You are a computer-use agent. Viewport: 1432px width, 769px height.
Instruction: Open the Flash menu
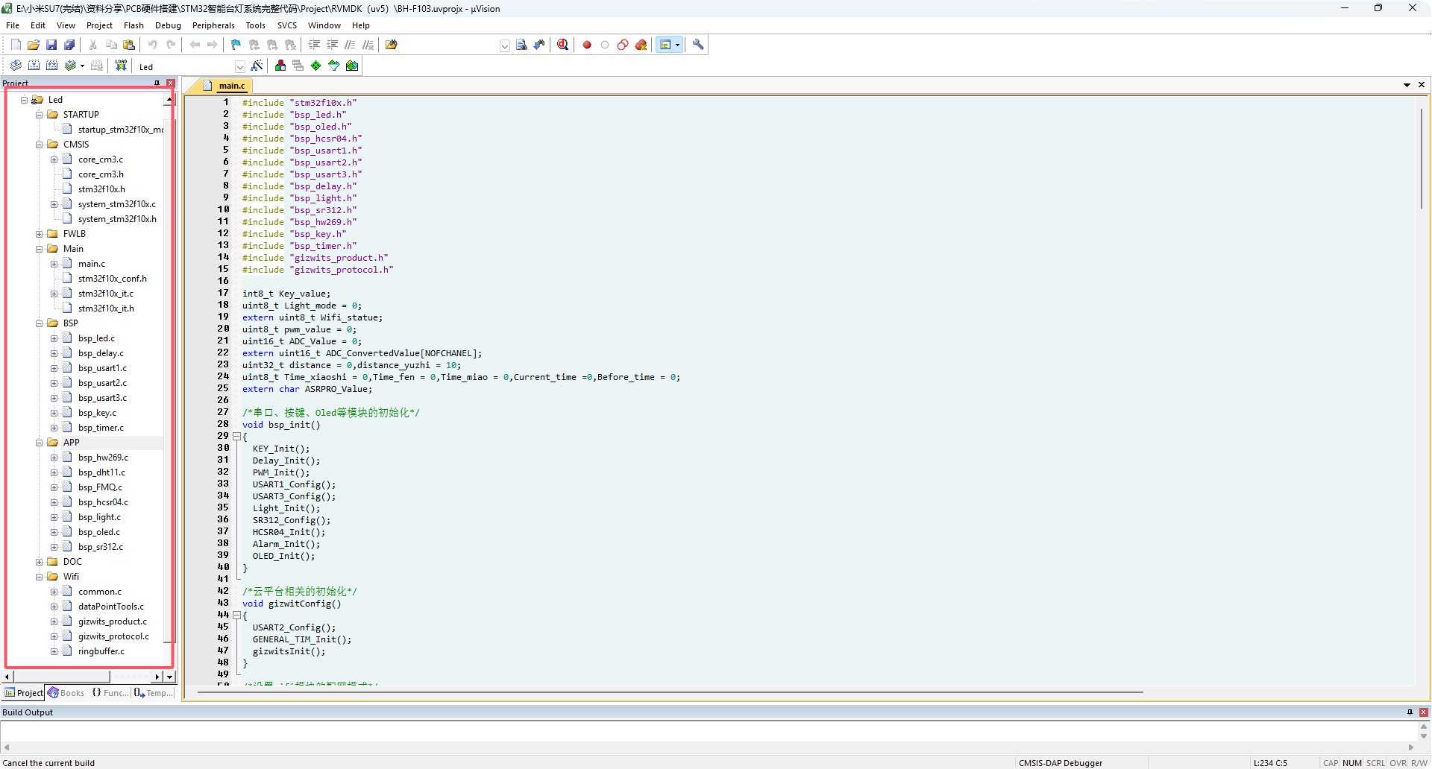[x=134, y=25]
